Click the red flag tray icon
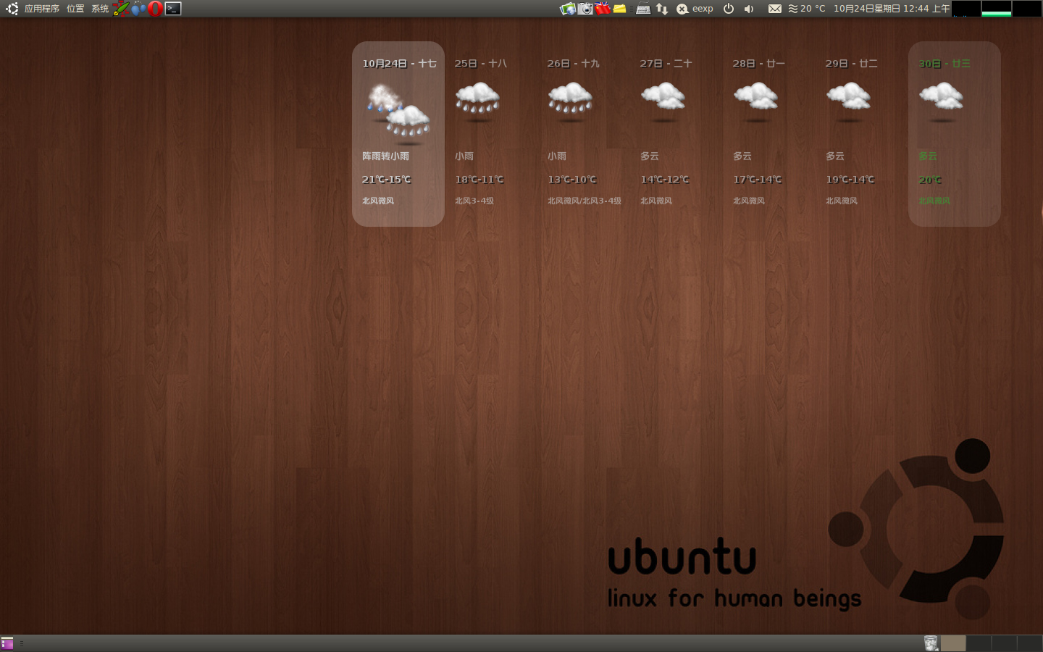 [x=603, y=9]
